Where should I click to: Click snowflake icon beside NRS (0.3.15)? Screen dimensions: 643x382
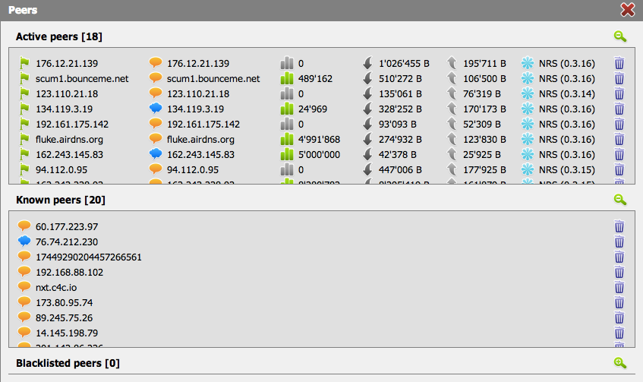528,169
